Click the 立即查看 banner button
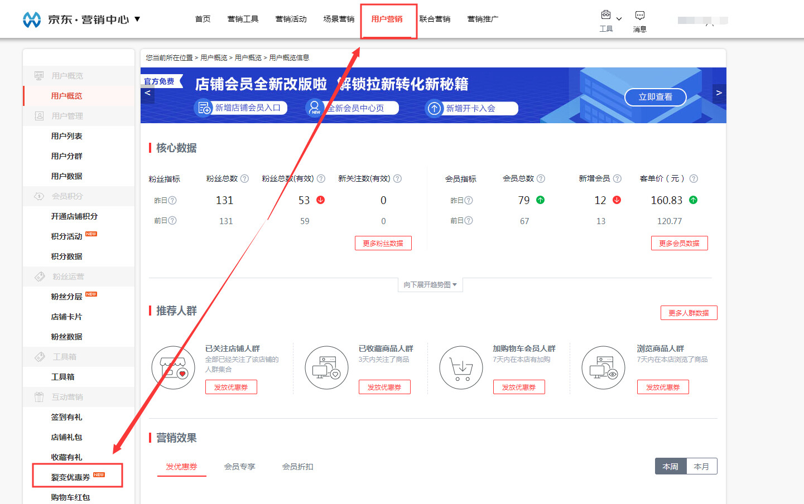Image resolution: width=804 pixels, height=504 pixels. (x=656, y=97)
